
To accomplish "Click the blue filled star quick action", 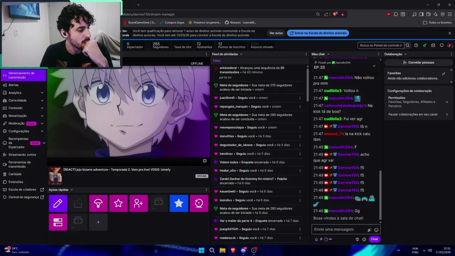I will coord(179,203).
